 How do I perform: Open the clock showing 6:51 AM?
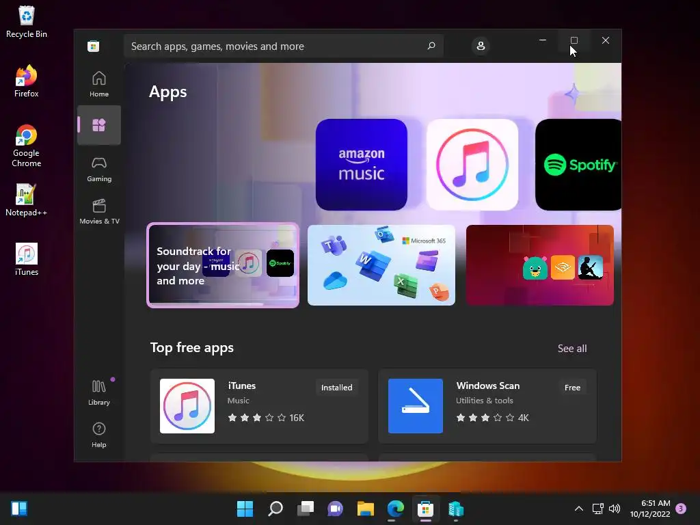pyautogui.click(x=650, y=509)
